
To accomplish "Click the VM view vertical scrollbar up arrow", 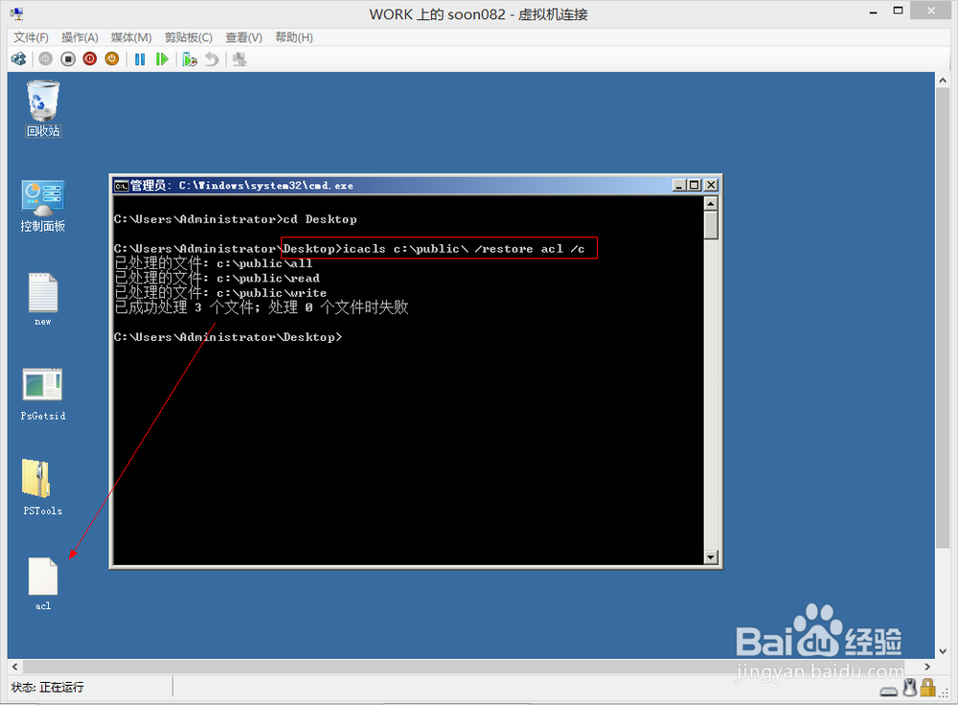I will (x=943, y=80).
